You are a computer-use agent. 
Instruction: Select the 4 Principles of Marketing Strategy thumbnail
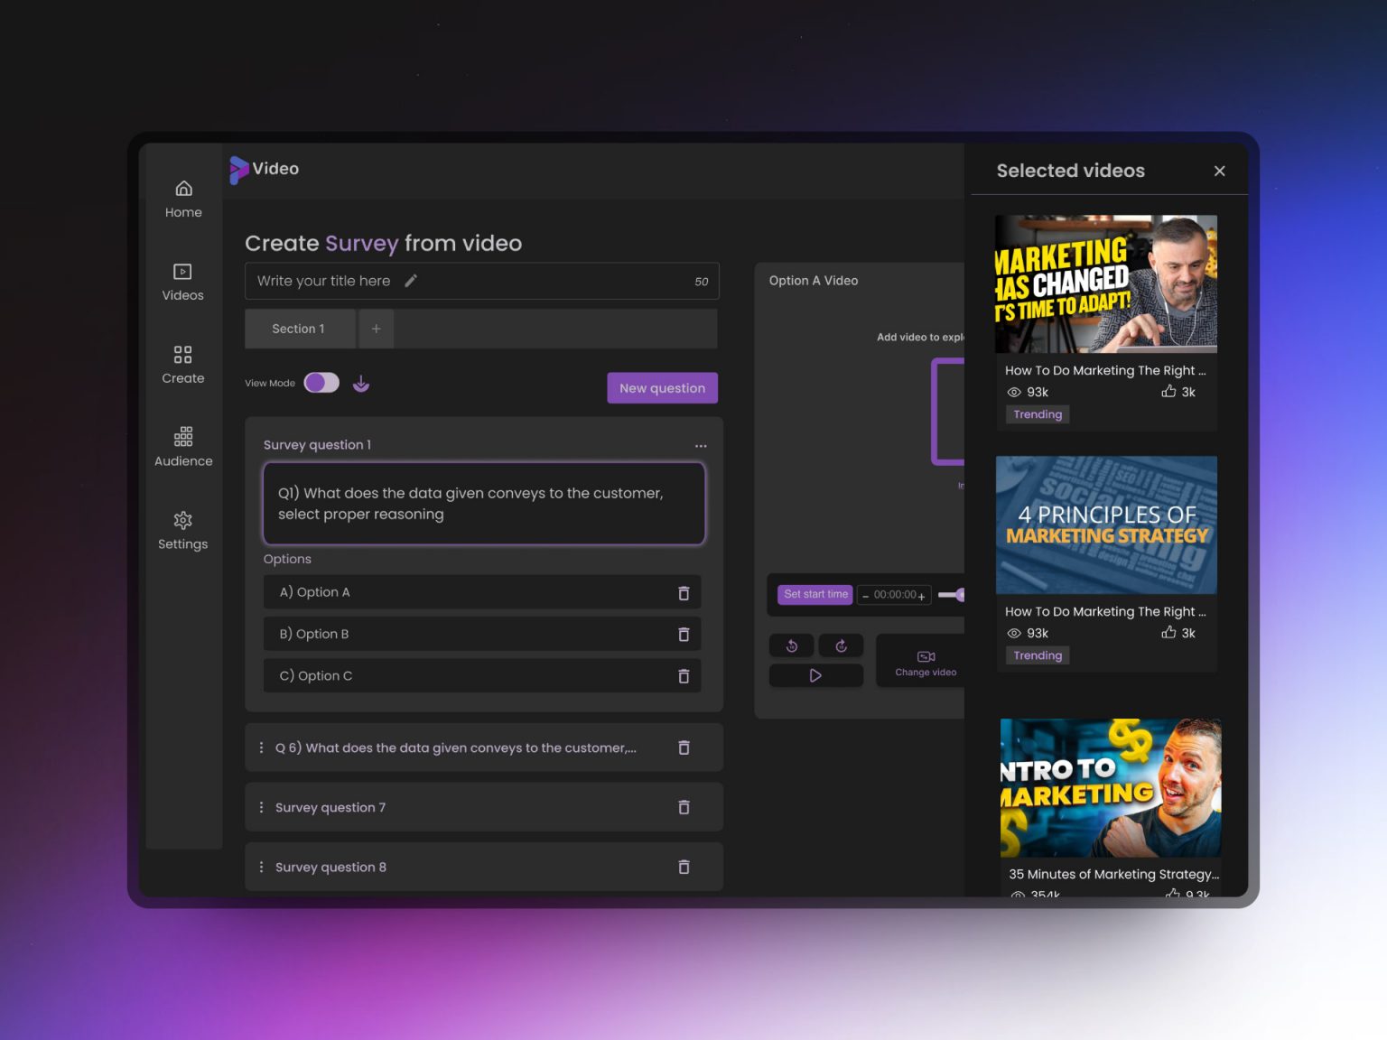1105,525
